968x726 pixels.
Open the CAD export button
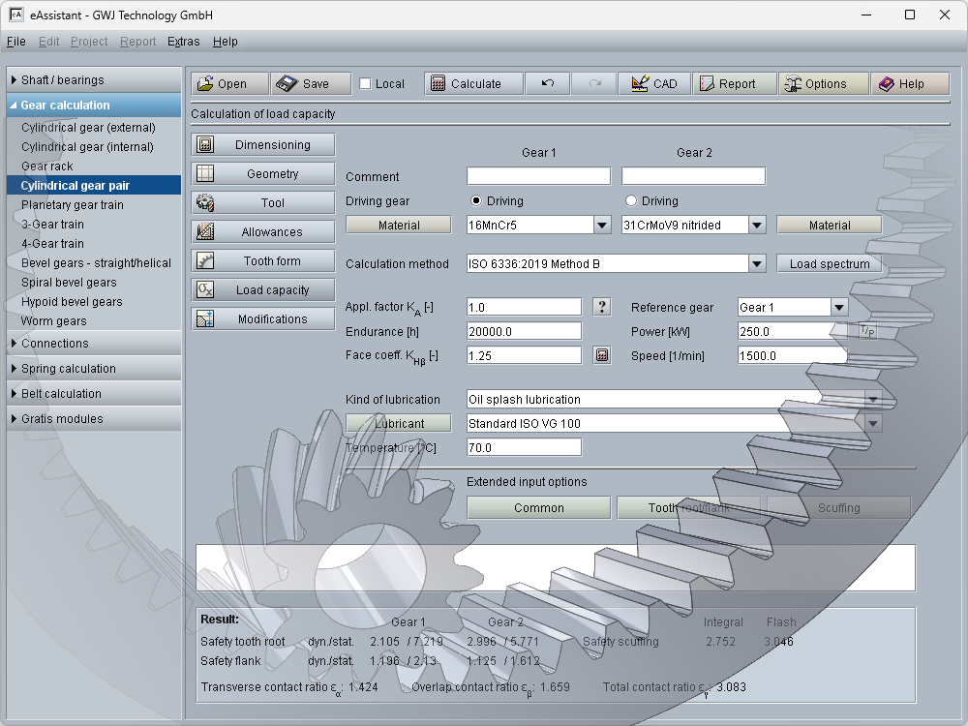[x=653, y=84]
